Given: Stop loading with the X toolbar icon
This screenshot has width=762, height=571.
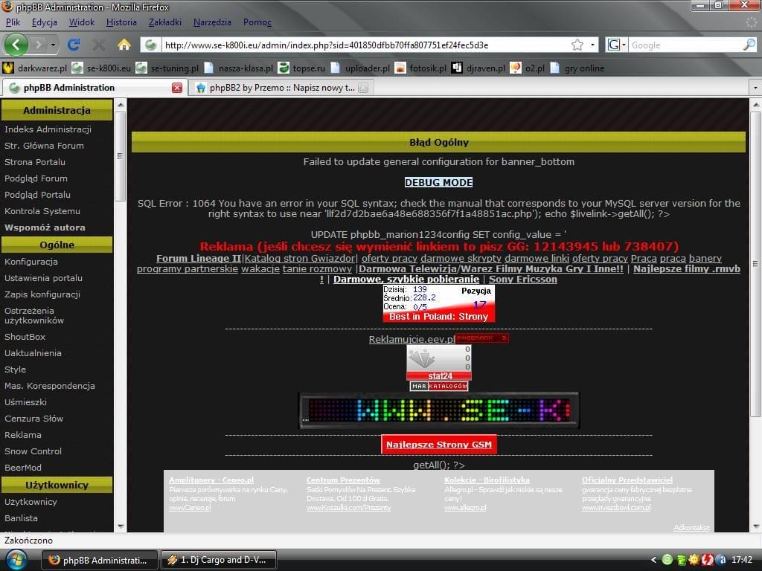Looking at the screenshot, I should [x=99, y=45].
